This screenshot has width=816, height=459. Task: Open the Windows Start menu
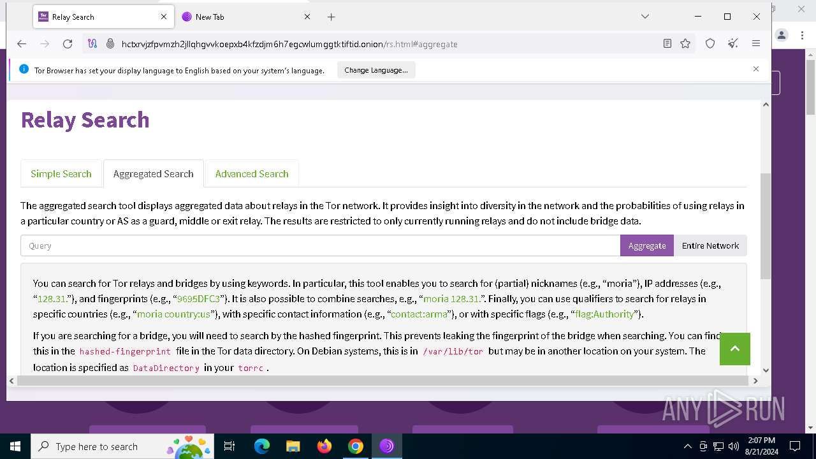(15, 446)
